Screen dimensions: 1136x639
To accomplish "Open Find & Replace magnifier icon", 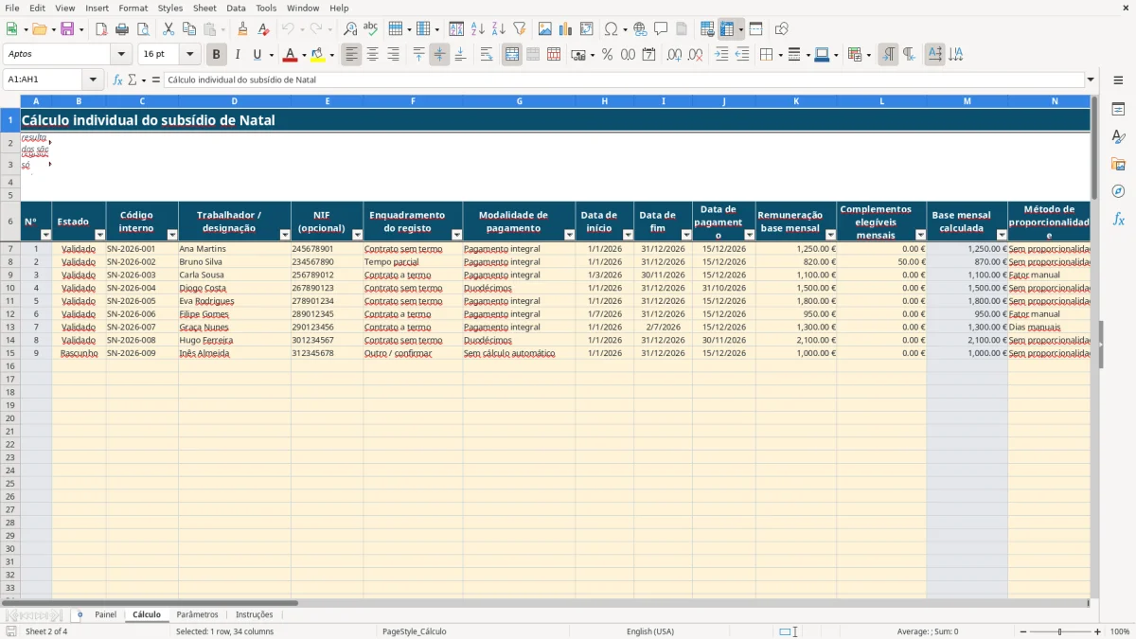I will 350,29.
